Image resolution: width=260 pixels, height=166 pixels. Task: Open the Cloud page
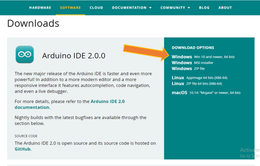tap(96, 8)
